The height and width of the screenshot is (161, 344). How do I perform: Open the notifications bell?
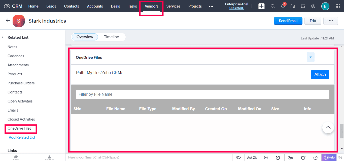pyautogui.click(x=283, y=6)
